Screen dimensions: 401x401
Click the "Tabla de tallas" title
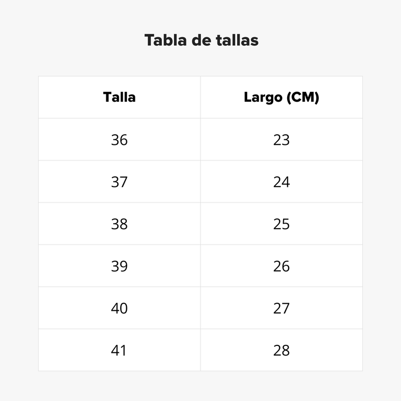[x=201, y=40]
